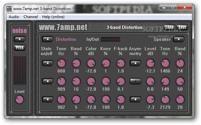The height and width of the screenshot is (125, 201).
Task: Click the SAVE preset button
Action: [182, 27]
